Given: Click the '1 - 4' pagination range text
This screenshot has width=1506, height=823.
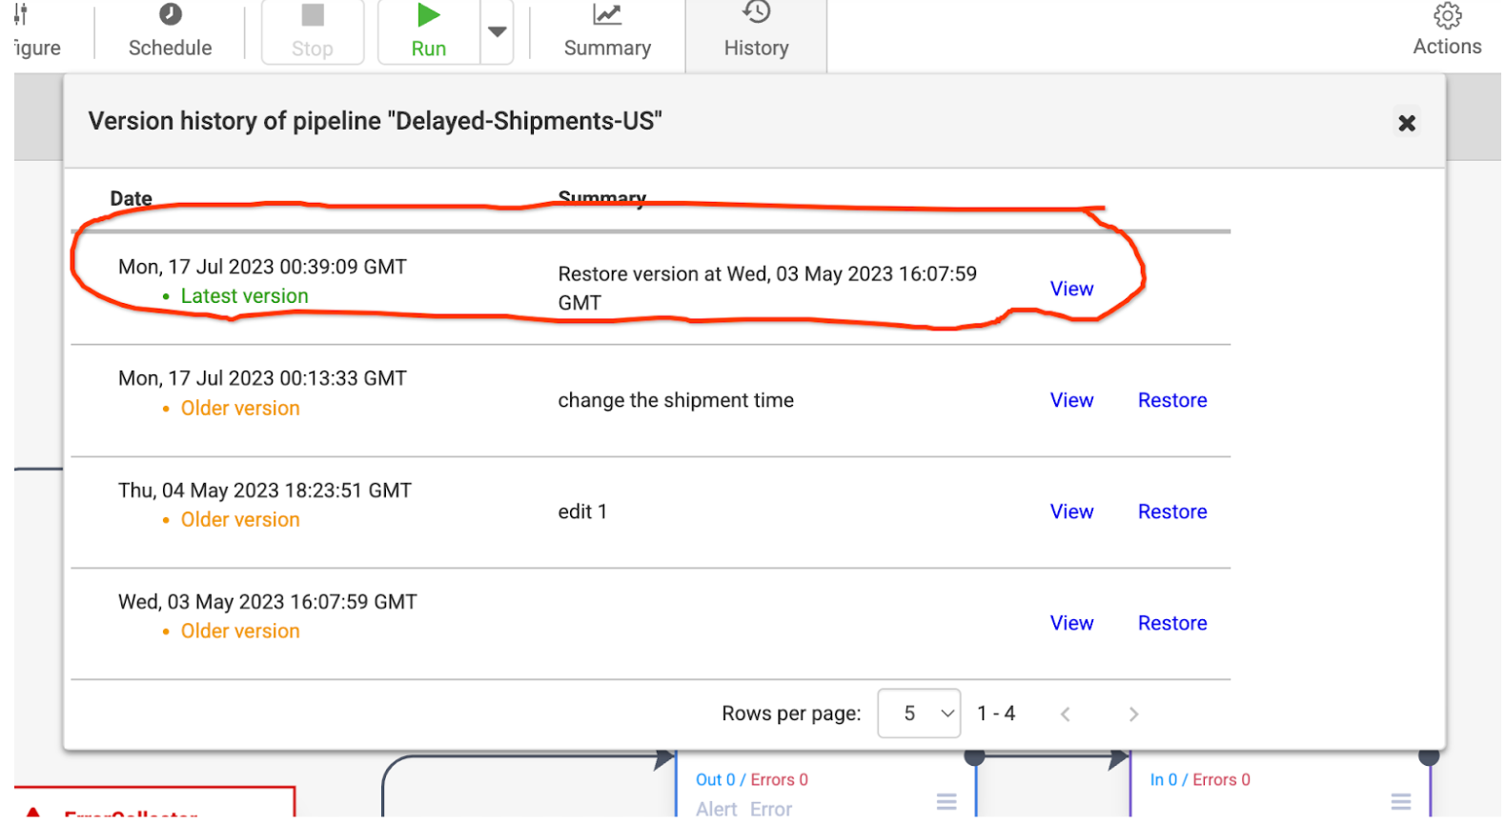Looking at the screenshot, I should 996,713.
